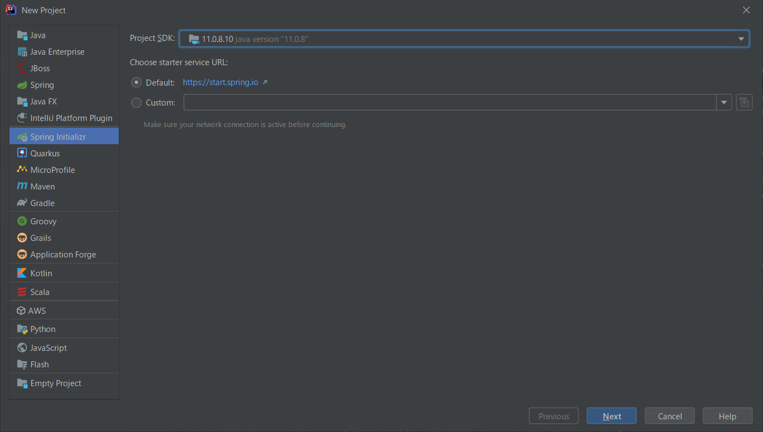Click the Cancel button
Screen dimensions: 763x432
(x=670, y=416)
